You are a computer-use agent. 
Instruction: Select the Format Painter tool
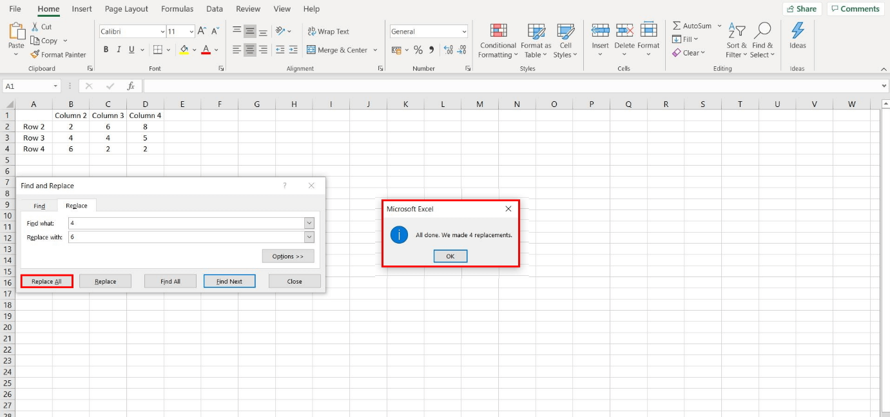click(x=59, y=55)
